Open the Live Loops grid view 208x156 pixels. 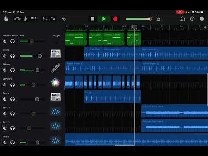pyautogui.click(x=33, y=19)
